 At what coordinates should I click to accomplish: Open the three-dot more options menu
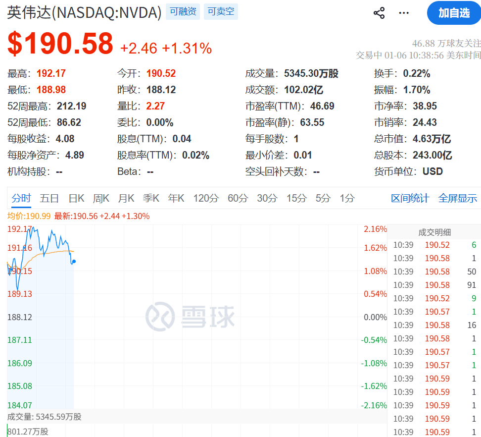coord(404,13)
